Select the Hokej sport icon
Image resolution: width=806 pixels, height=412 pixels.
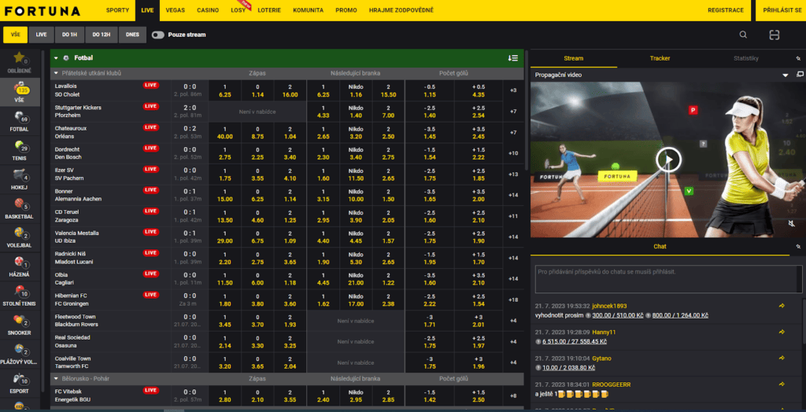20,175
